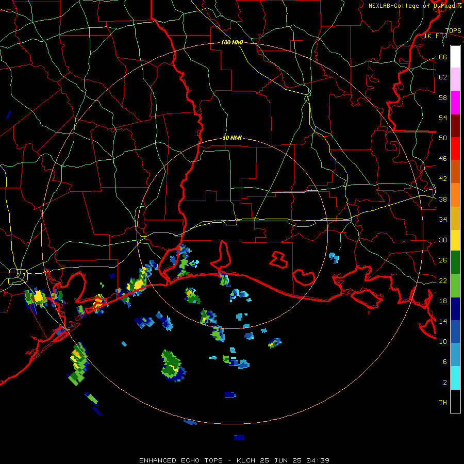464x464 pixels.
Task: Click the cyan legend swatch
Action: (x=455, y=378)
